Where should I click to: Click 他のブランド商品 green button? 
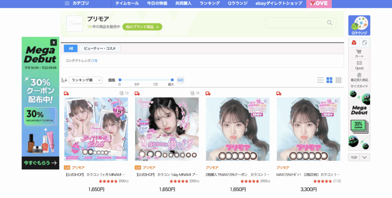click(142, 27)
